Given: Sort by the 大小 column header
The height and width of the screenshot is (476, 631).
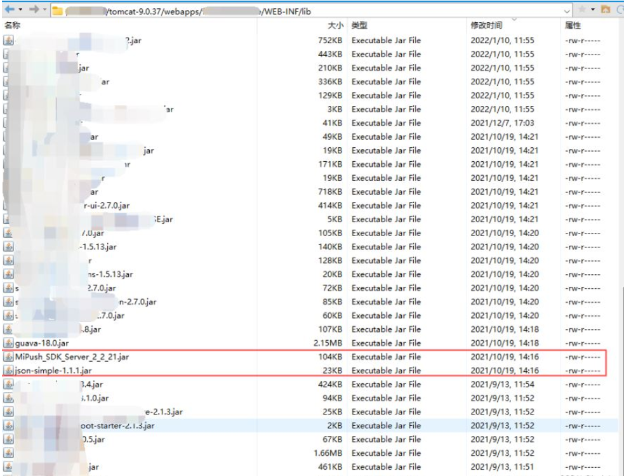Looking at the screenshot, I should coord(335,25).
